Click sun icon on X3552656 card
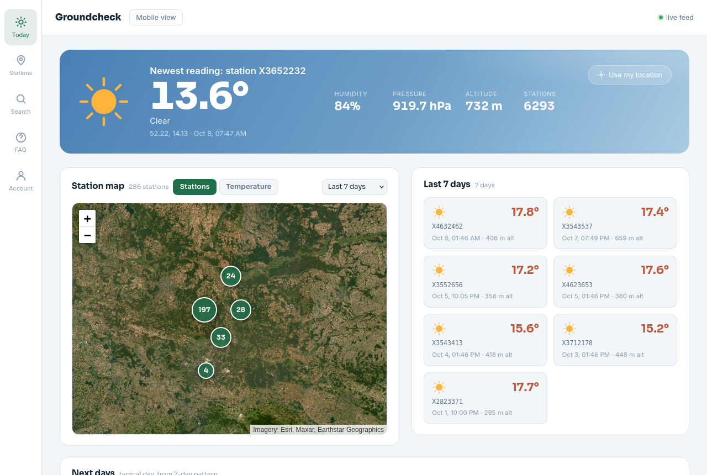The width and height of the screenshot is (707, 475). coord(439,270)
